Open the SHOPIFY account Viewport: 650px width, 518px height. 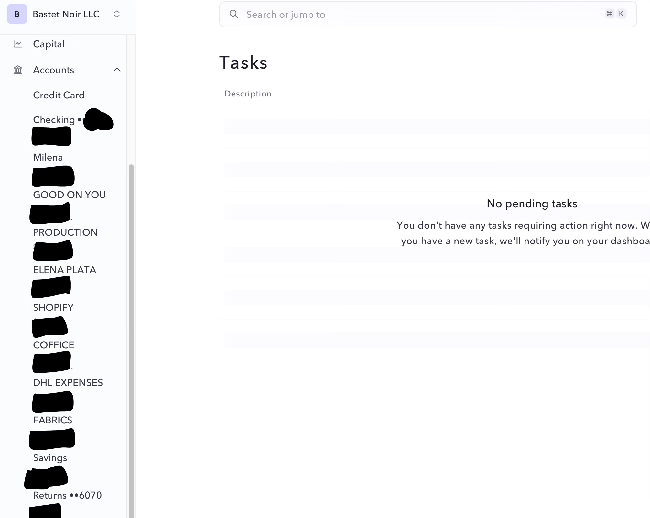pos(53,308)
